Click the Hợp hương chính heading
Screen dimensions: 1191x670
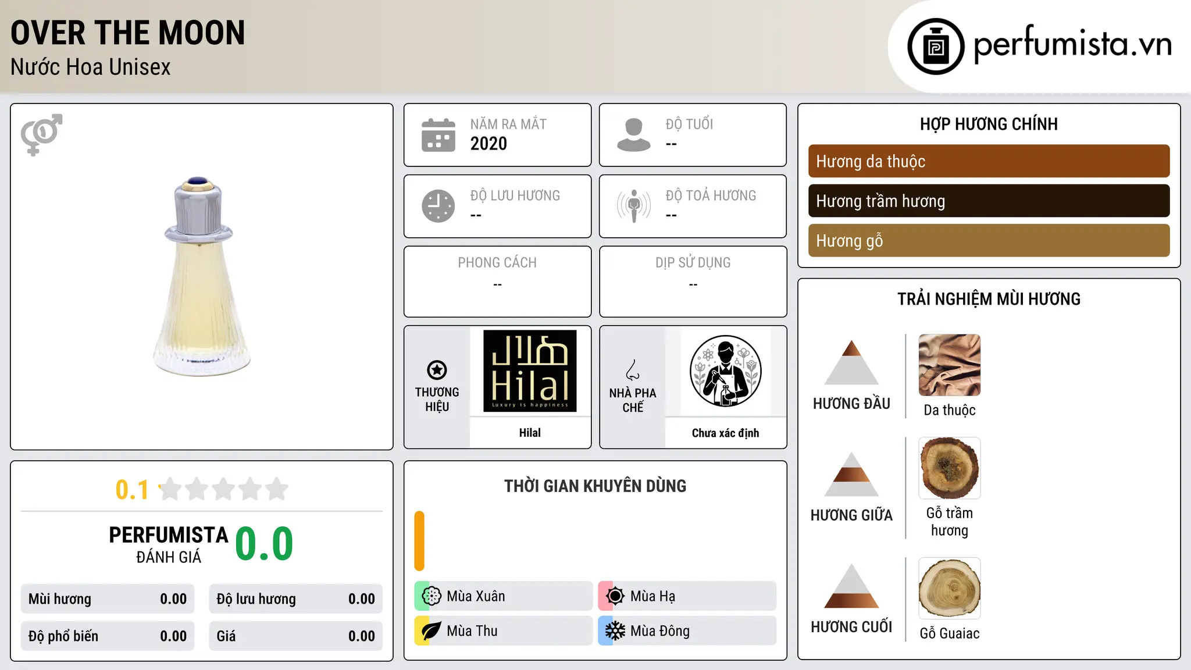pos(989,124)
